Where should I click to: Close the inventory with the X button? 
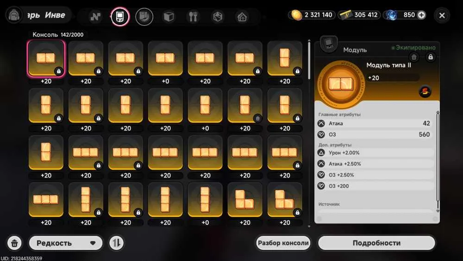[442, 15]
